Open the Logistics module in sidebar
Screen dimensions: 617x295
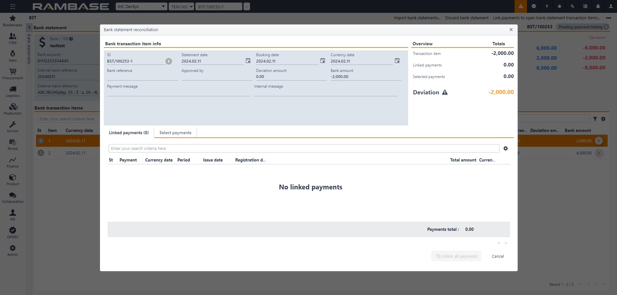coord(13,92)
